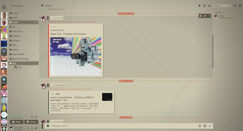Click the Sweet Trip - Fruitcake and Cookies title
Image resolution: width=243 pixels, height=131 pixels.
coord(68,34)
